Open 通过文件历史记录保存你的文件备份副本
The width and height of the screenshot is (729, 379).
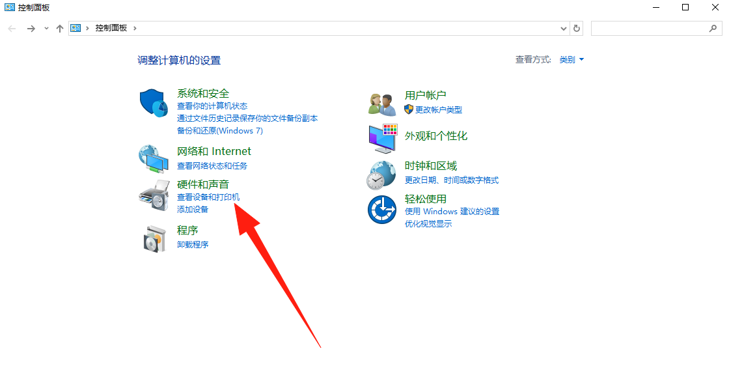click(x=247, y=119)
